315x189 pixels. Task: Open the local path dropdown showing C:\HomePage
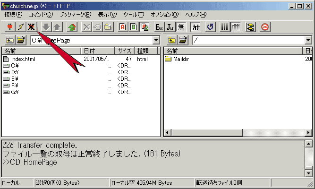(156, 40)
